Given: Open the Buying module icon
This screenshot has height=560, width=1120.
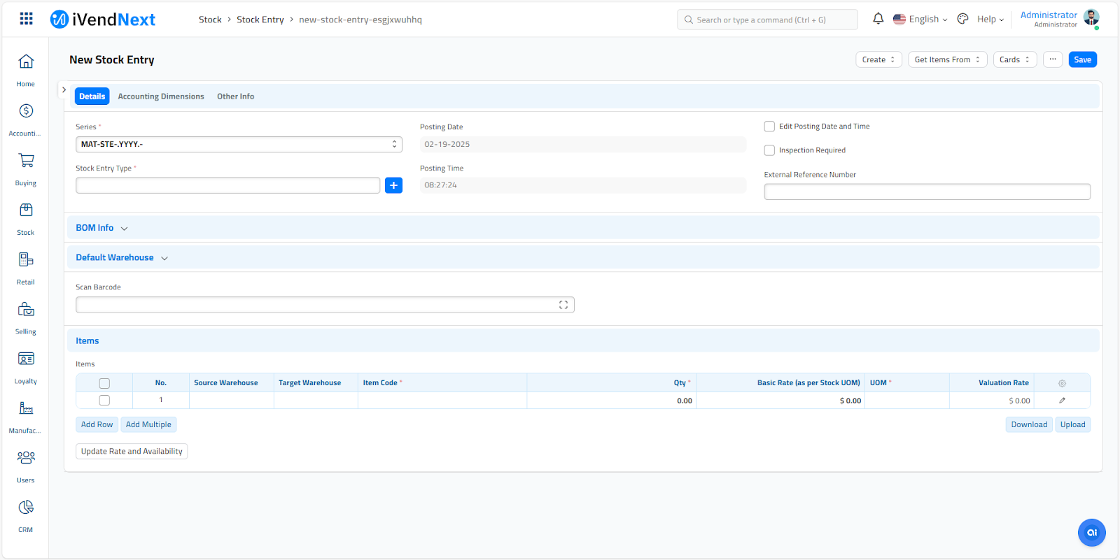Looking at the screenshot, I should click(x=26, y=161).
